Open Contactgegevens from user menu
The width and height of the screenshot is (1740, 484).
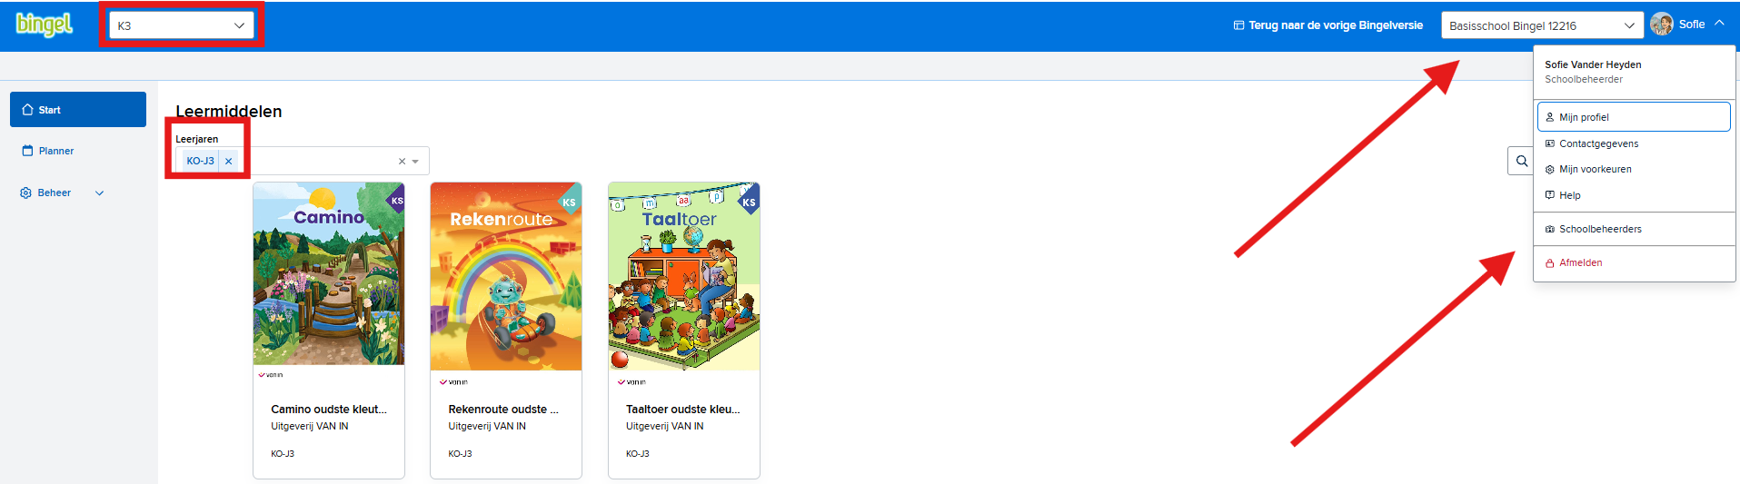coord(1634,143)
